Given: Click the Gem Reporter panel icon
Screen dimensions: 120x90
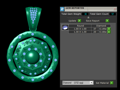Looking at the screenshot, I should point(62,9).
